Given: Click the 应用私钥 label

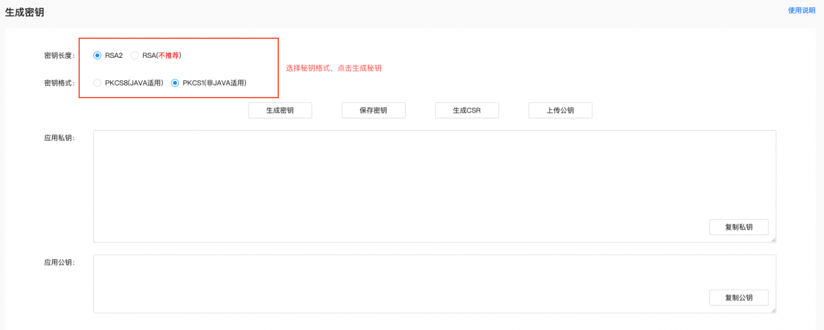Looking at the screenshot, I should pyautogui.click(x=59, y=138).
